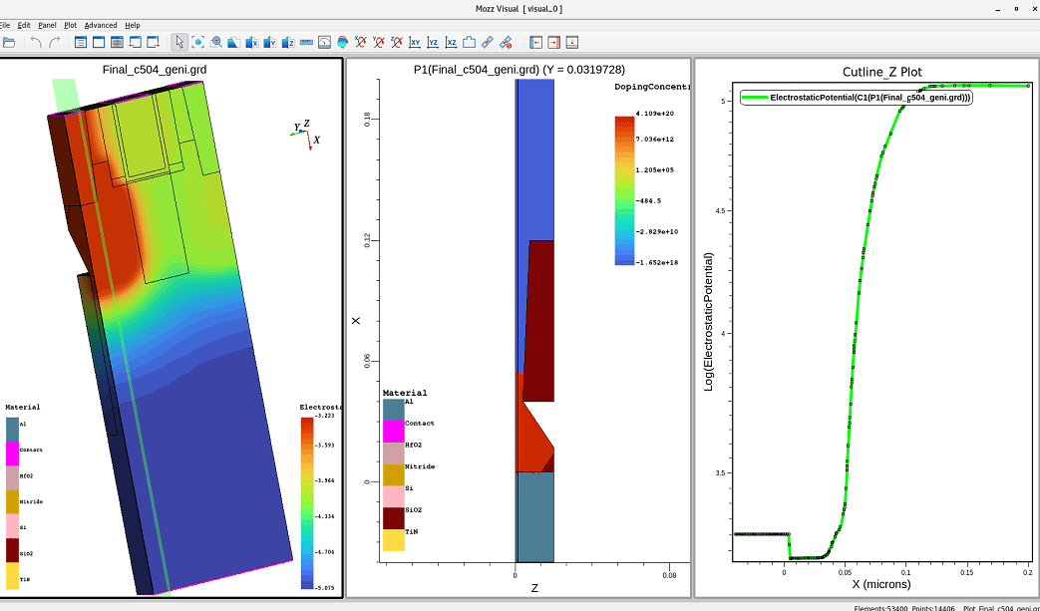The width and height of the screenshot is (1040, 611).
Task: Click the open file folder icon
Action: pos(9,43)
